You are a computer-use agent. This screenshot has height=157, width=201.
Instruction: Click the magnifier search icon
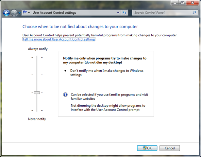tap(194, 12)
